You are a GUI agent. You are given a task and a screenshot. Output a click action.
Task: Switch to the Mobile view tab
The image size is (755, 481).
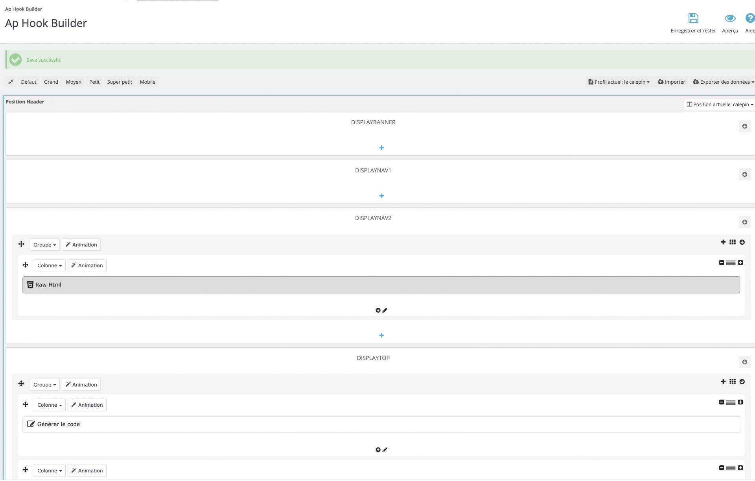pos(147,82)
